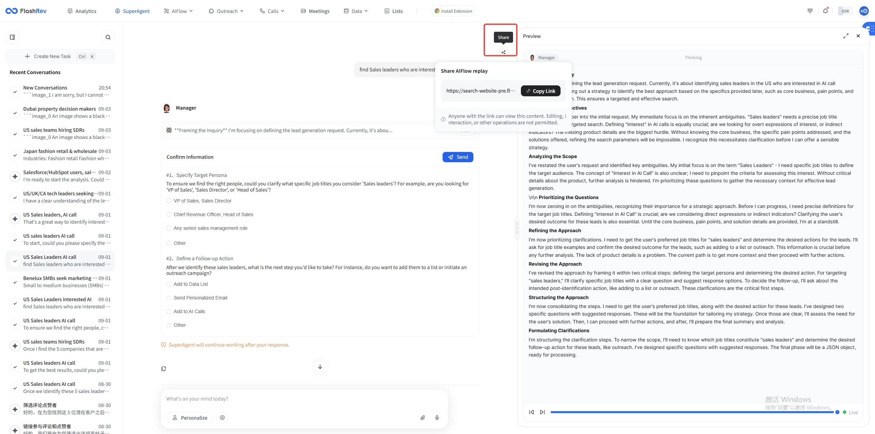Viewport: 875px width, 434px height.
Task: Click the target settings icon beside Personalize
Action: tap(223, 418)
